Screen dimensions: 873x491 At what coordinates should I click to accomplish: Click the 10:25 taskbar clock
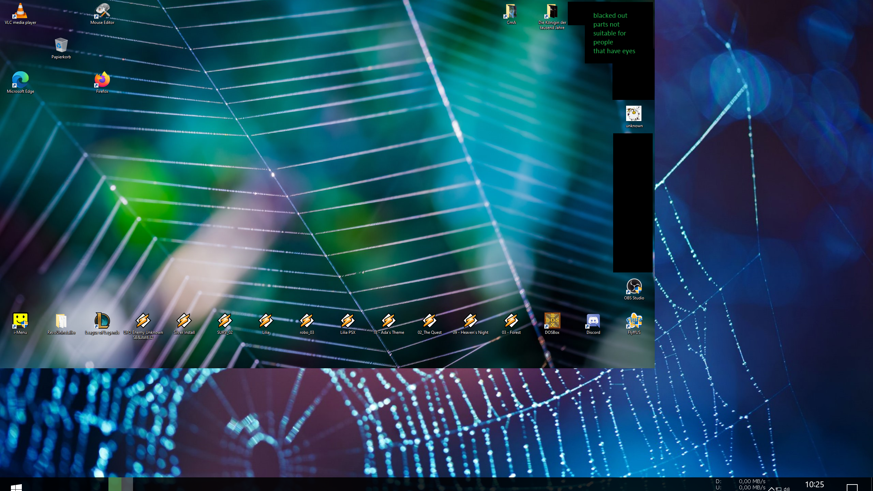tap(814, 485)
